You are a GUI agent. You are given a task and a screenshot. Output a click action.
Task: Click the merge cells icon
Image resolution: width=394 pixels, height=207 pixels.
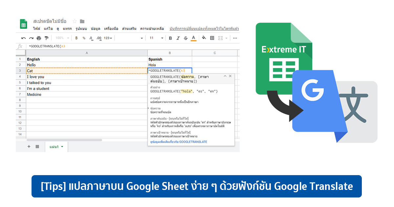[220, 38]
